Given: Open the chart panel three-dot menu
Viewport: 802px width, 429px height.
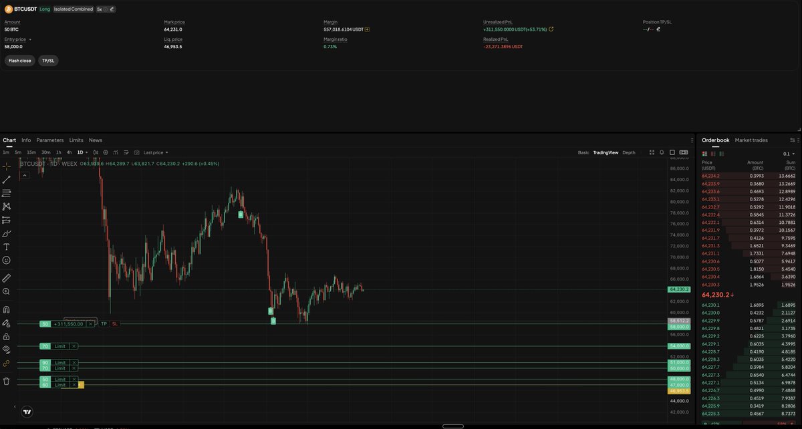Looking at the screenshot, I should tap(692, 140).
